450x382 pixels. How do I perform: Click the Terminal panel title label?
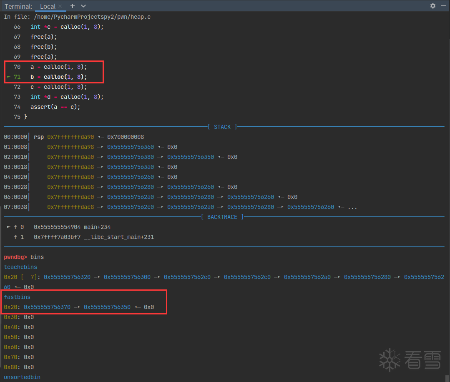[x=18, y=6]
